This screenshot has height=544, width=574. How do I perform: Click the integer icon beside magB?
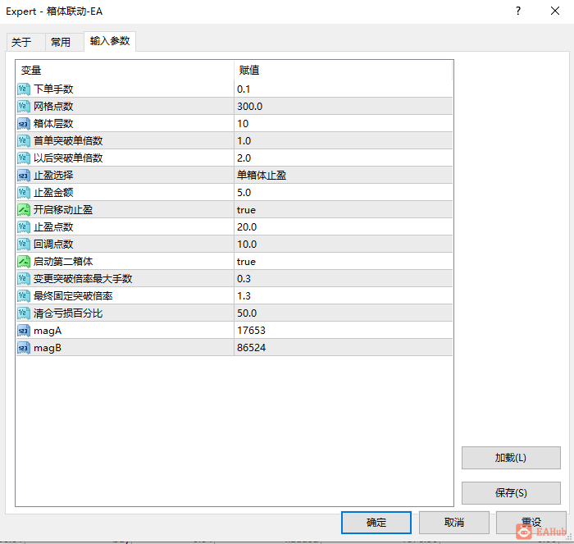tap(24, 348)
